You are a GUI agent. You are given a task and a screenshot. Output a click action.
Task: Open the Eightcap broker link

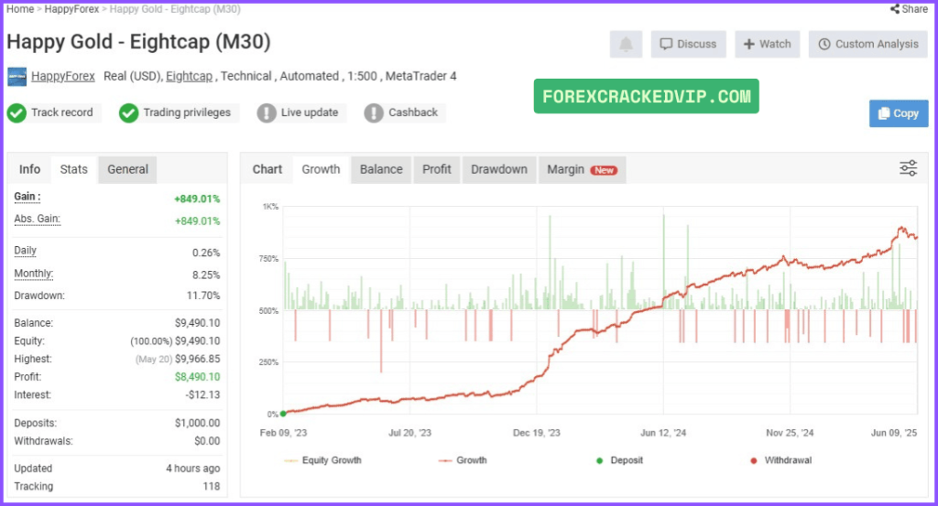coord(189,77)
